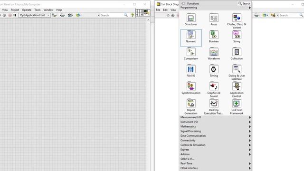Screen dimensions: 304x171
Task: Expand the FPGA Interface category
Action: coord(215,168)
